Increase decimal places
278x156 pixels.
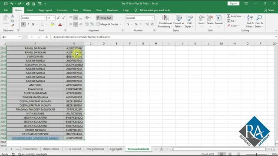(147, 24)
